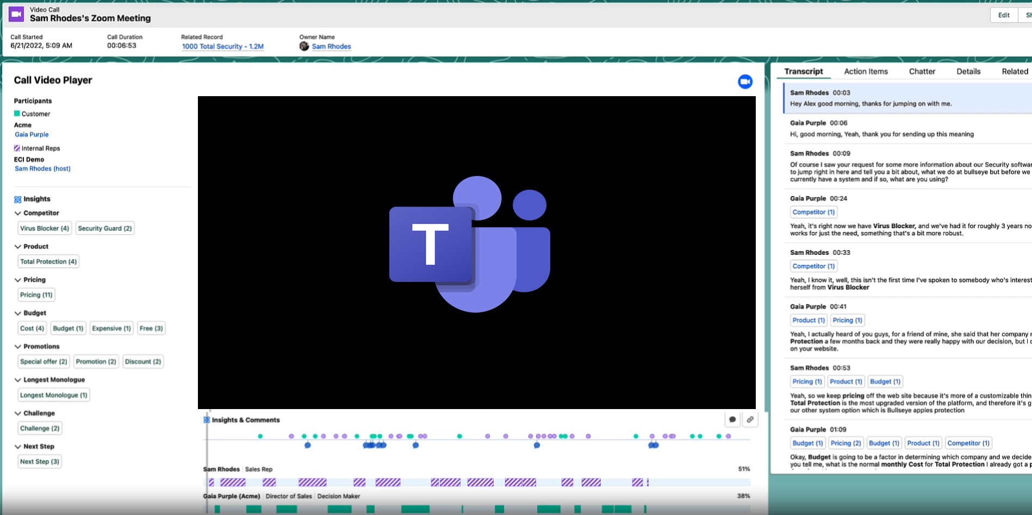This screenshot has width=1032, height=515.
Task: Collapse the Budget insights section
Action: point(18,313)
